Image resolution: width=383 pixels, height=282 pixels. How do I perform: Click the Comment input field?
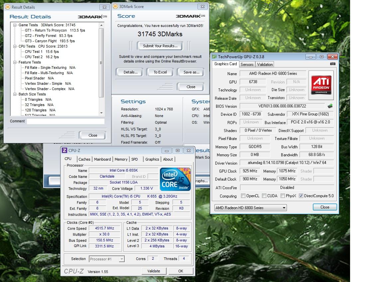point(65,121)
